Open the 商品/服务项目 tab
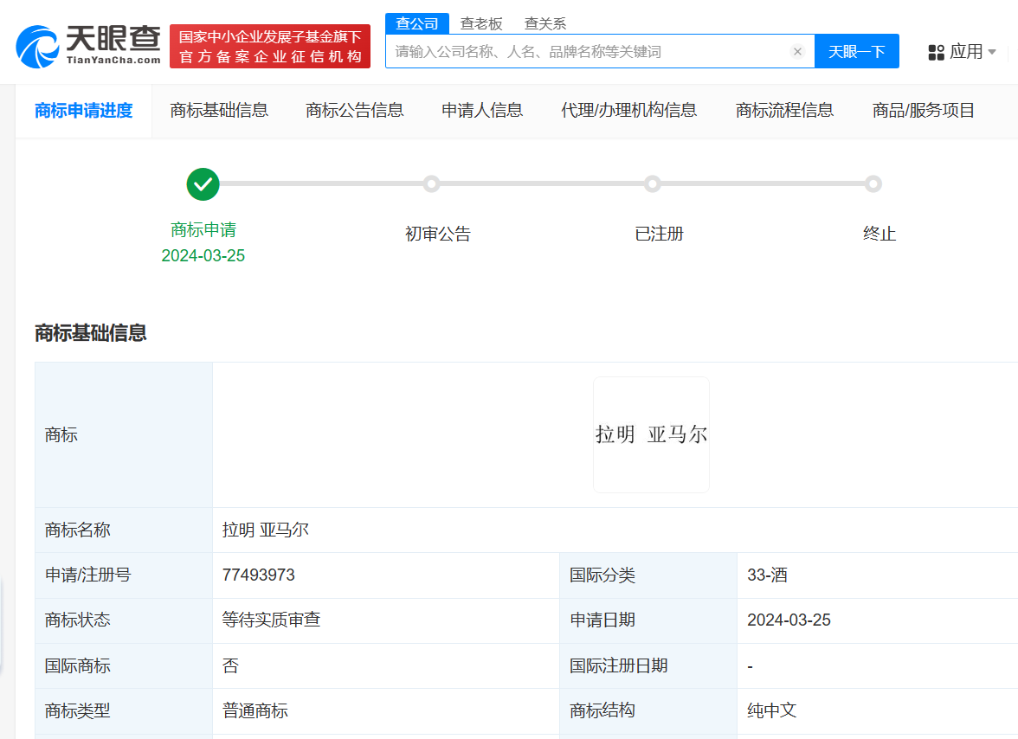The width and height of the screenshot is (1018, 739). click(924, 110)
